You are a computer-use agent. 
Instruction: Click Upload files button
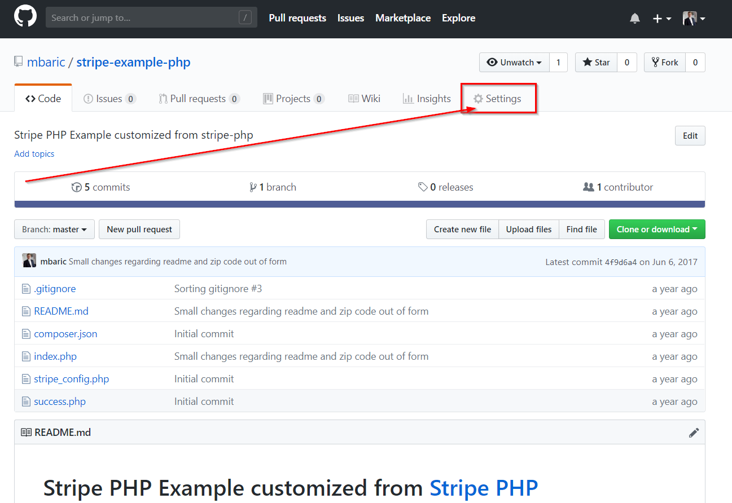point(529,230)
